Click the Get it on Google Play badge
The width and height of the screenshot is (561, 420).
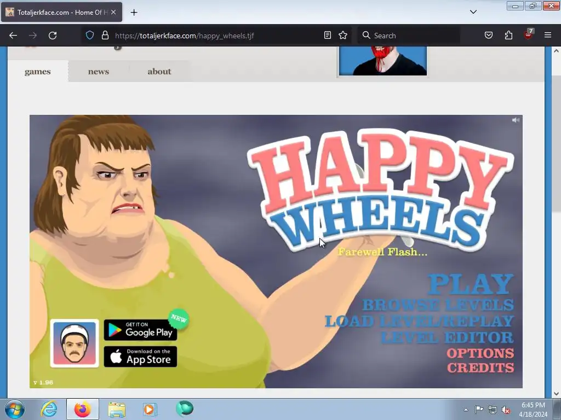pos(140,330)
